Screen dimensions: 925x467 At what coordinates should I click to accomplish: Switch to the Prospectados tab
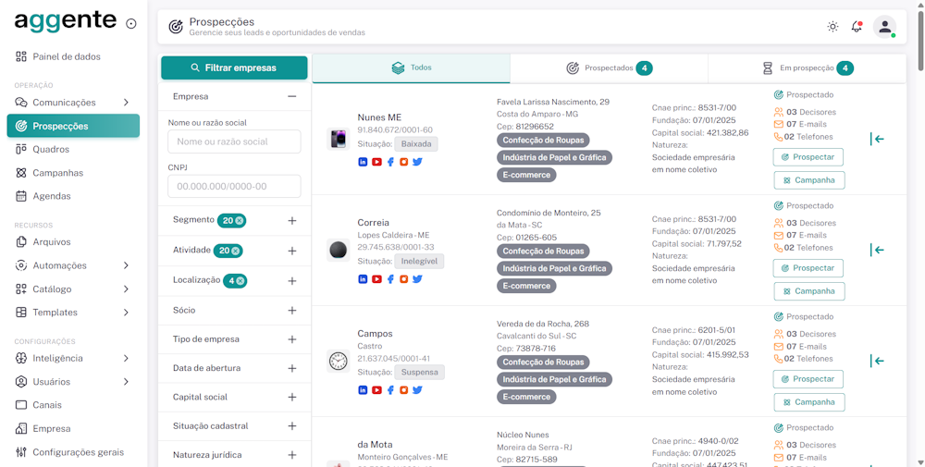click(x=609, y=68)
